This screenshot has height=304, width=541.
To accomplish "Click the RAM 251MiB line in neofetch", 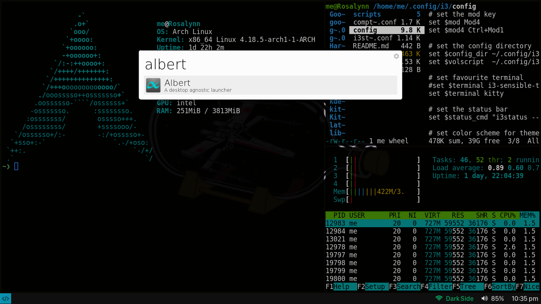I will click(198, 111).
